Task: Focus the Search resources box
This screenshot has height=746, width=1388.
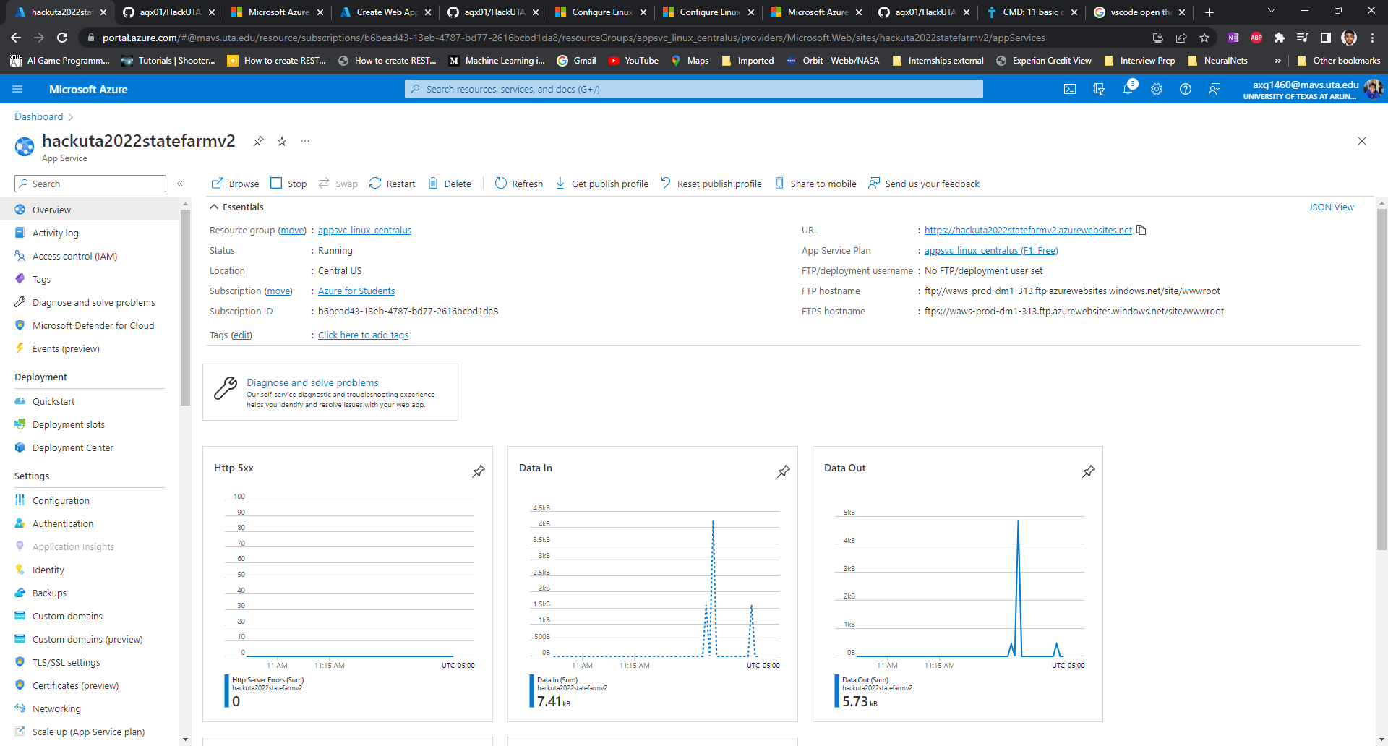Action: pyautogui.click(x=694, y=89)
